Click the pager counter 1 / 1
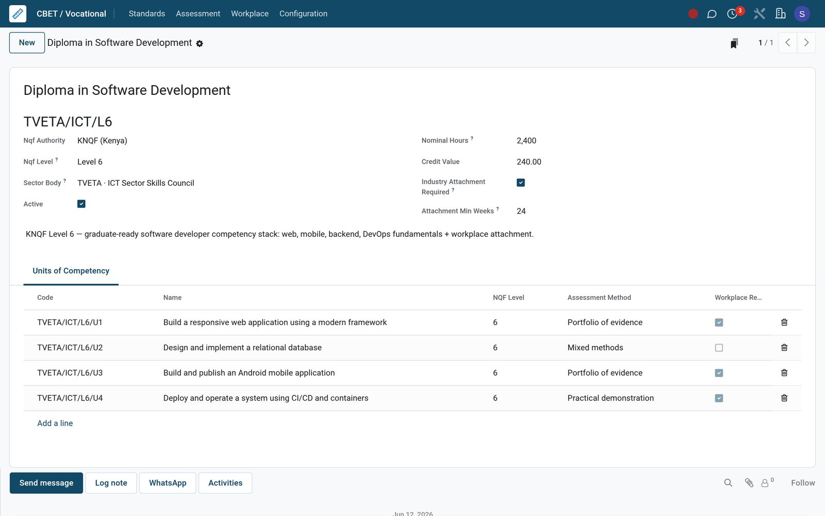This screenshot has width=825, height=516. pos(766,43)
